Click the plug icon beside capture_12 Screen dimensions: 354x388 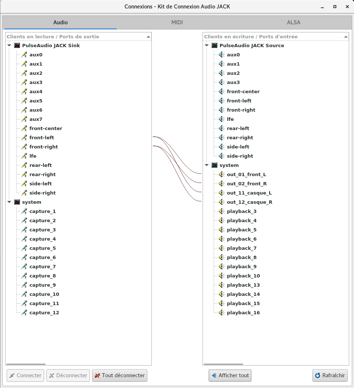(x=24, y=313)
